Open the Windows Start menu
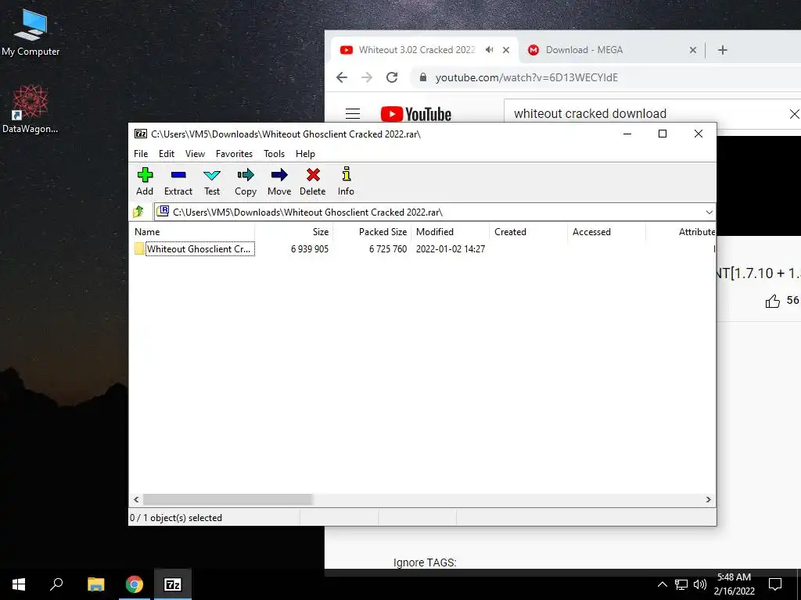 click(x=19, y=584)
